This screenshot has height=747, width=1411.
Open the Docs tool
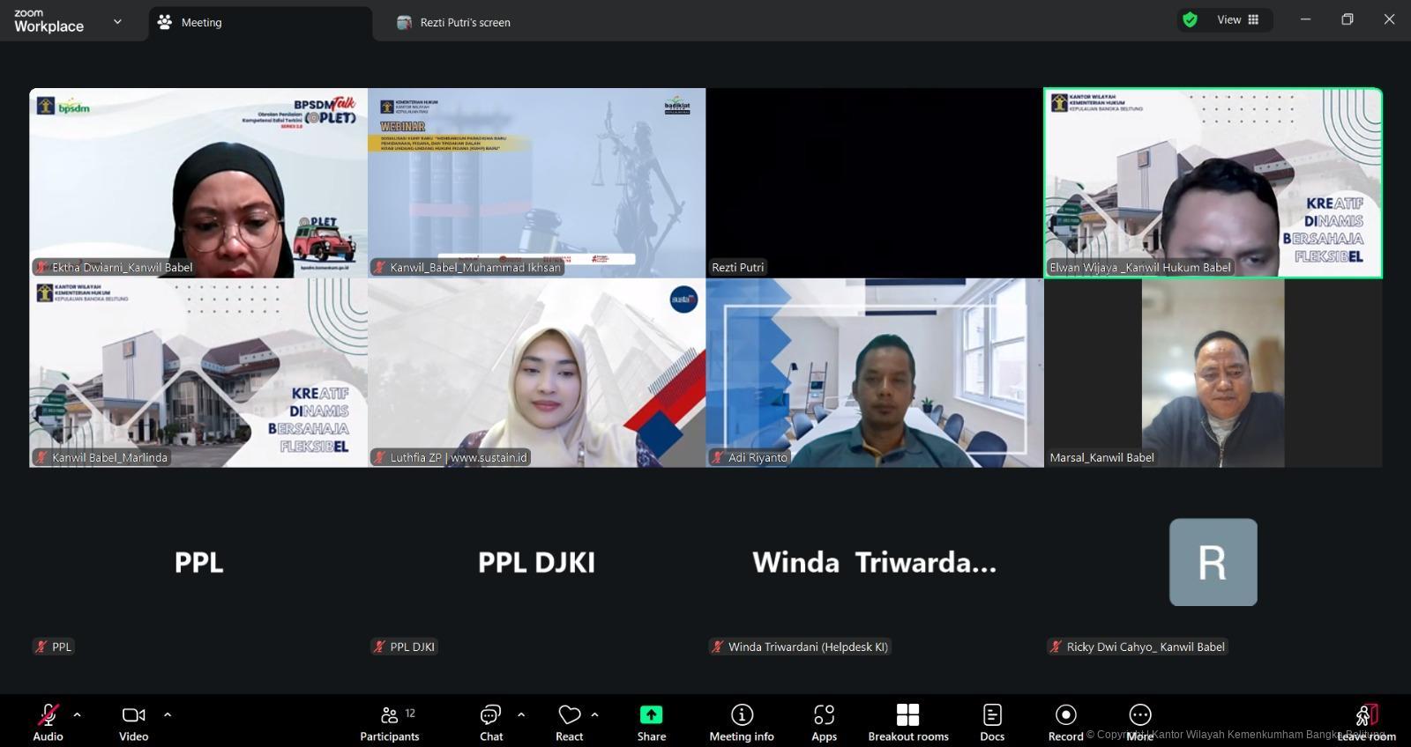pos(992,722)
